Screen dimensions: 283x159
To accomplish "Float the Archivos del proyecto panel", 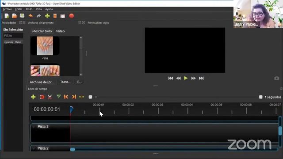I will (80, 23).
